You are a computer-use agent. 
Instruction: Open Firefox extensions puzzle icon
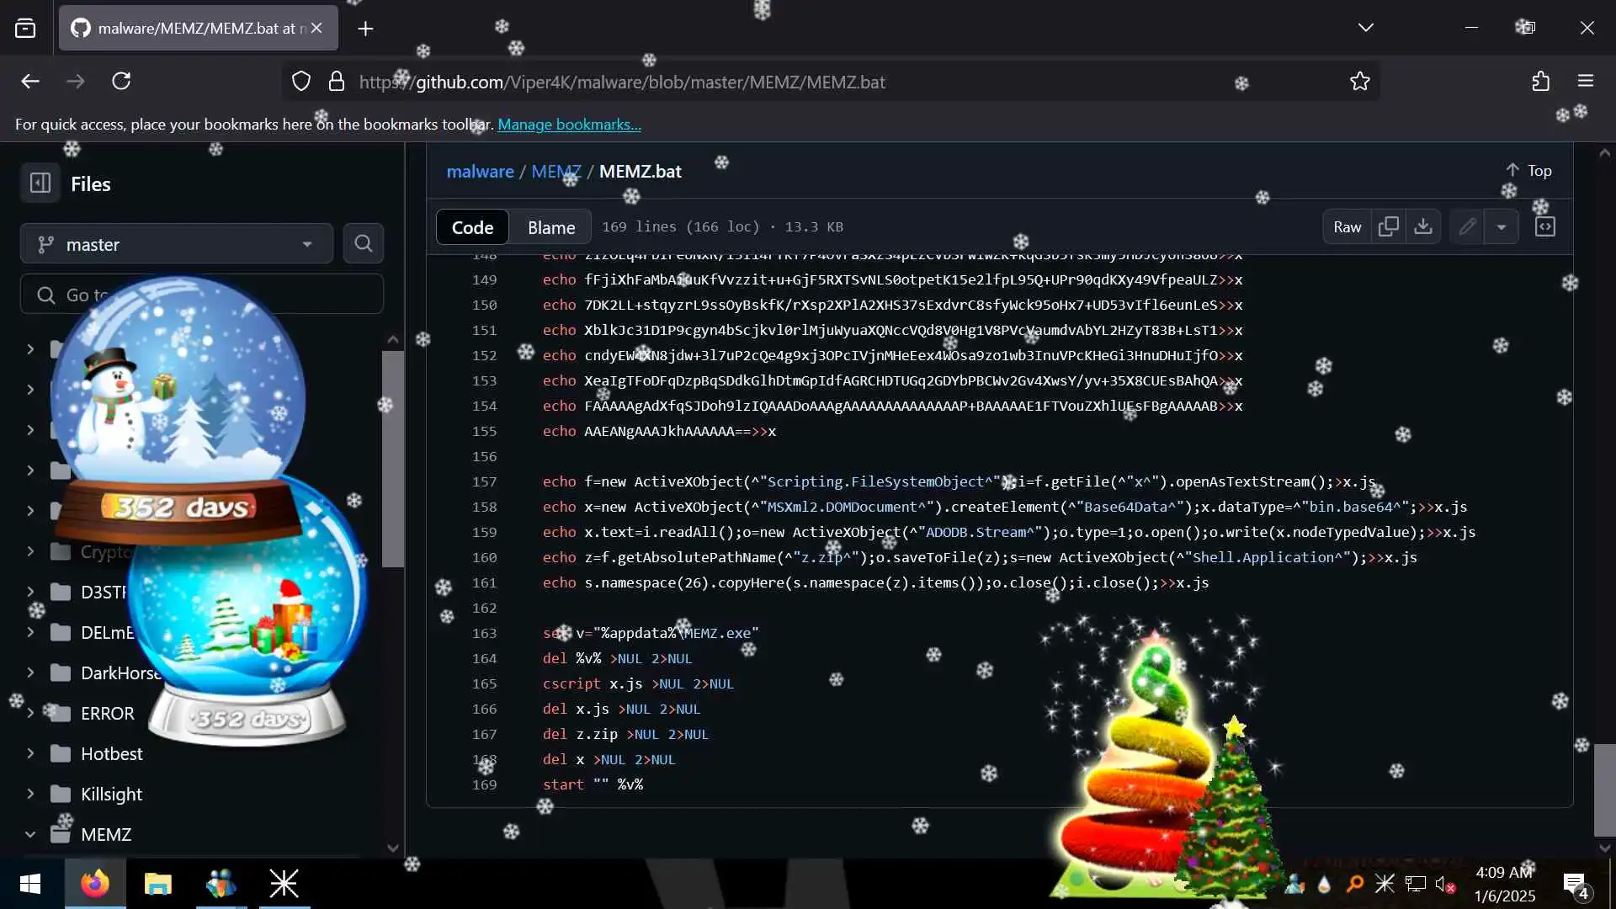click(1540, 82)
